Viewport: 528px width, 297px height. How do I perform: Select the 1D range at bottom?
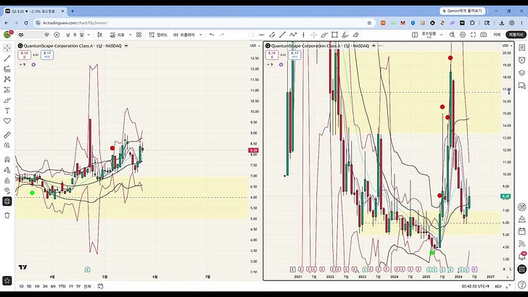click(22, 286)
